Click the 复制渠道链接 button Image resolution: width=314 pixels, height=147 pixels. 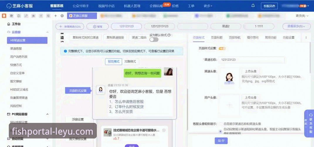(115, 37)
